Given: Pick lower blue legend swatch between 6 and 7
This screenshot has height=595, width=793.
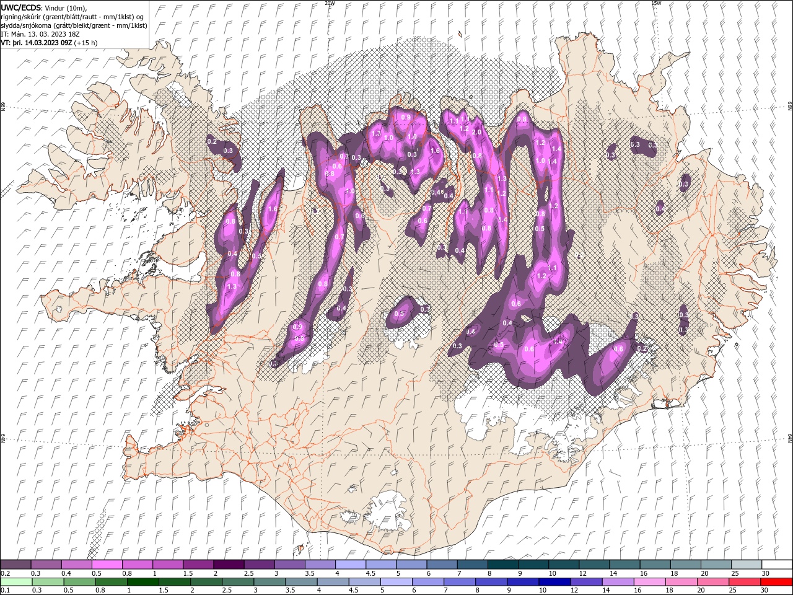Looking at the screenshot, I should coord(428,582).
